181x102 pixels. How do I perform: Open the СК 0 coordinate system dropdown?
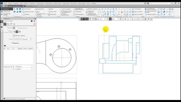click(105, 19)
